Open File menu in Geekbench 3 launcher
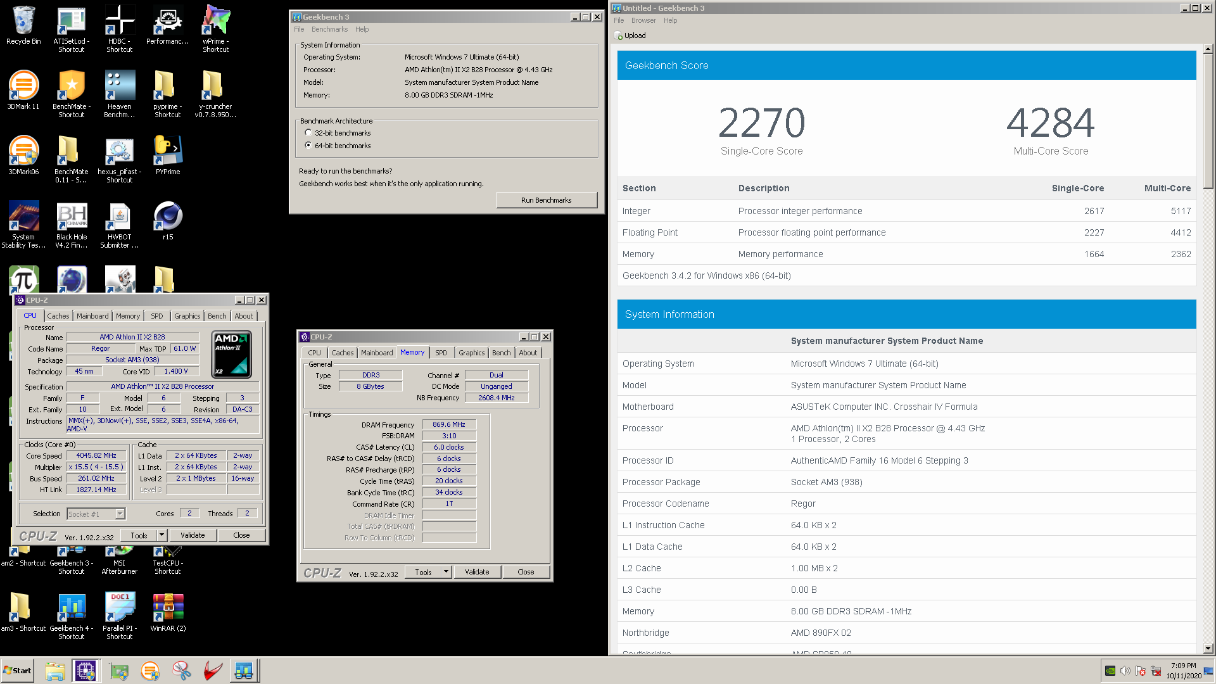 (x=299, y=29)
